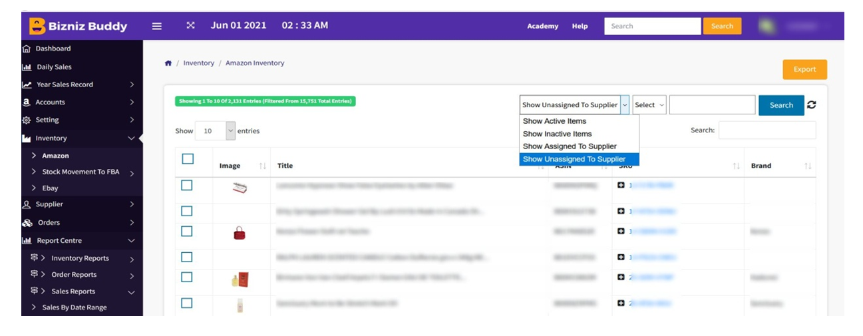
Task: Select Show Inactive Items option
Action: pos(579,134)
